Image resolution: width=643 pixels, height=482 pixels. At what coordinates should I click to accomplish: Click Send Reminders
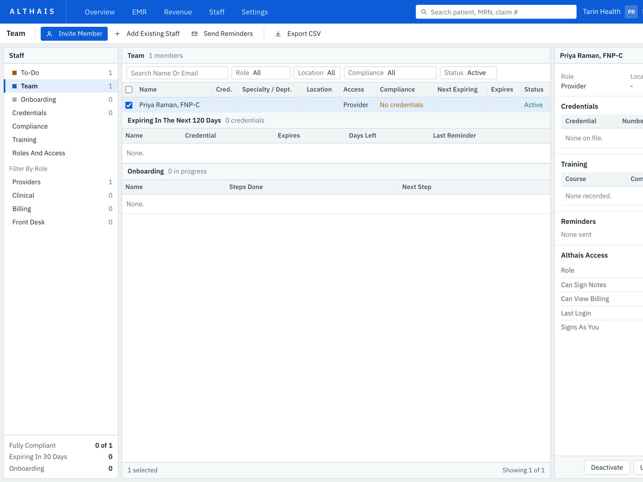(x=222, y=34)
